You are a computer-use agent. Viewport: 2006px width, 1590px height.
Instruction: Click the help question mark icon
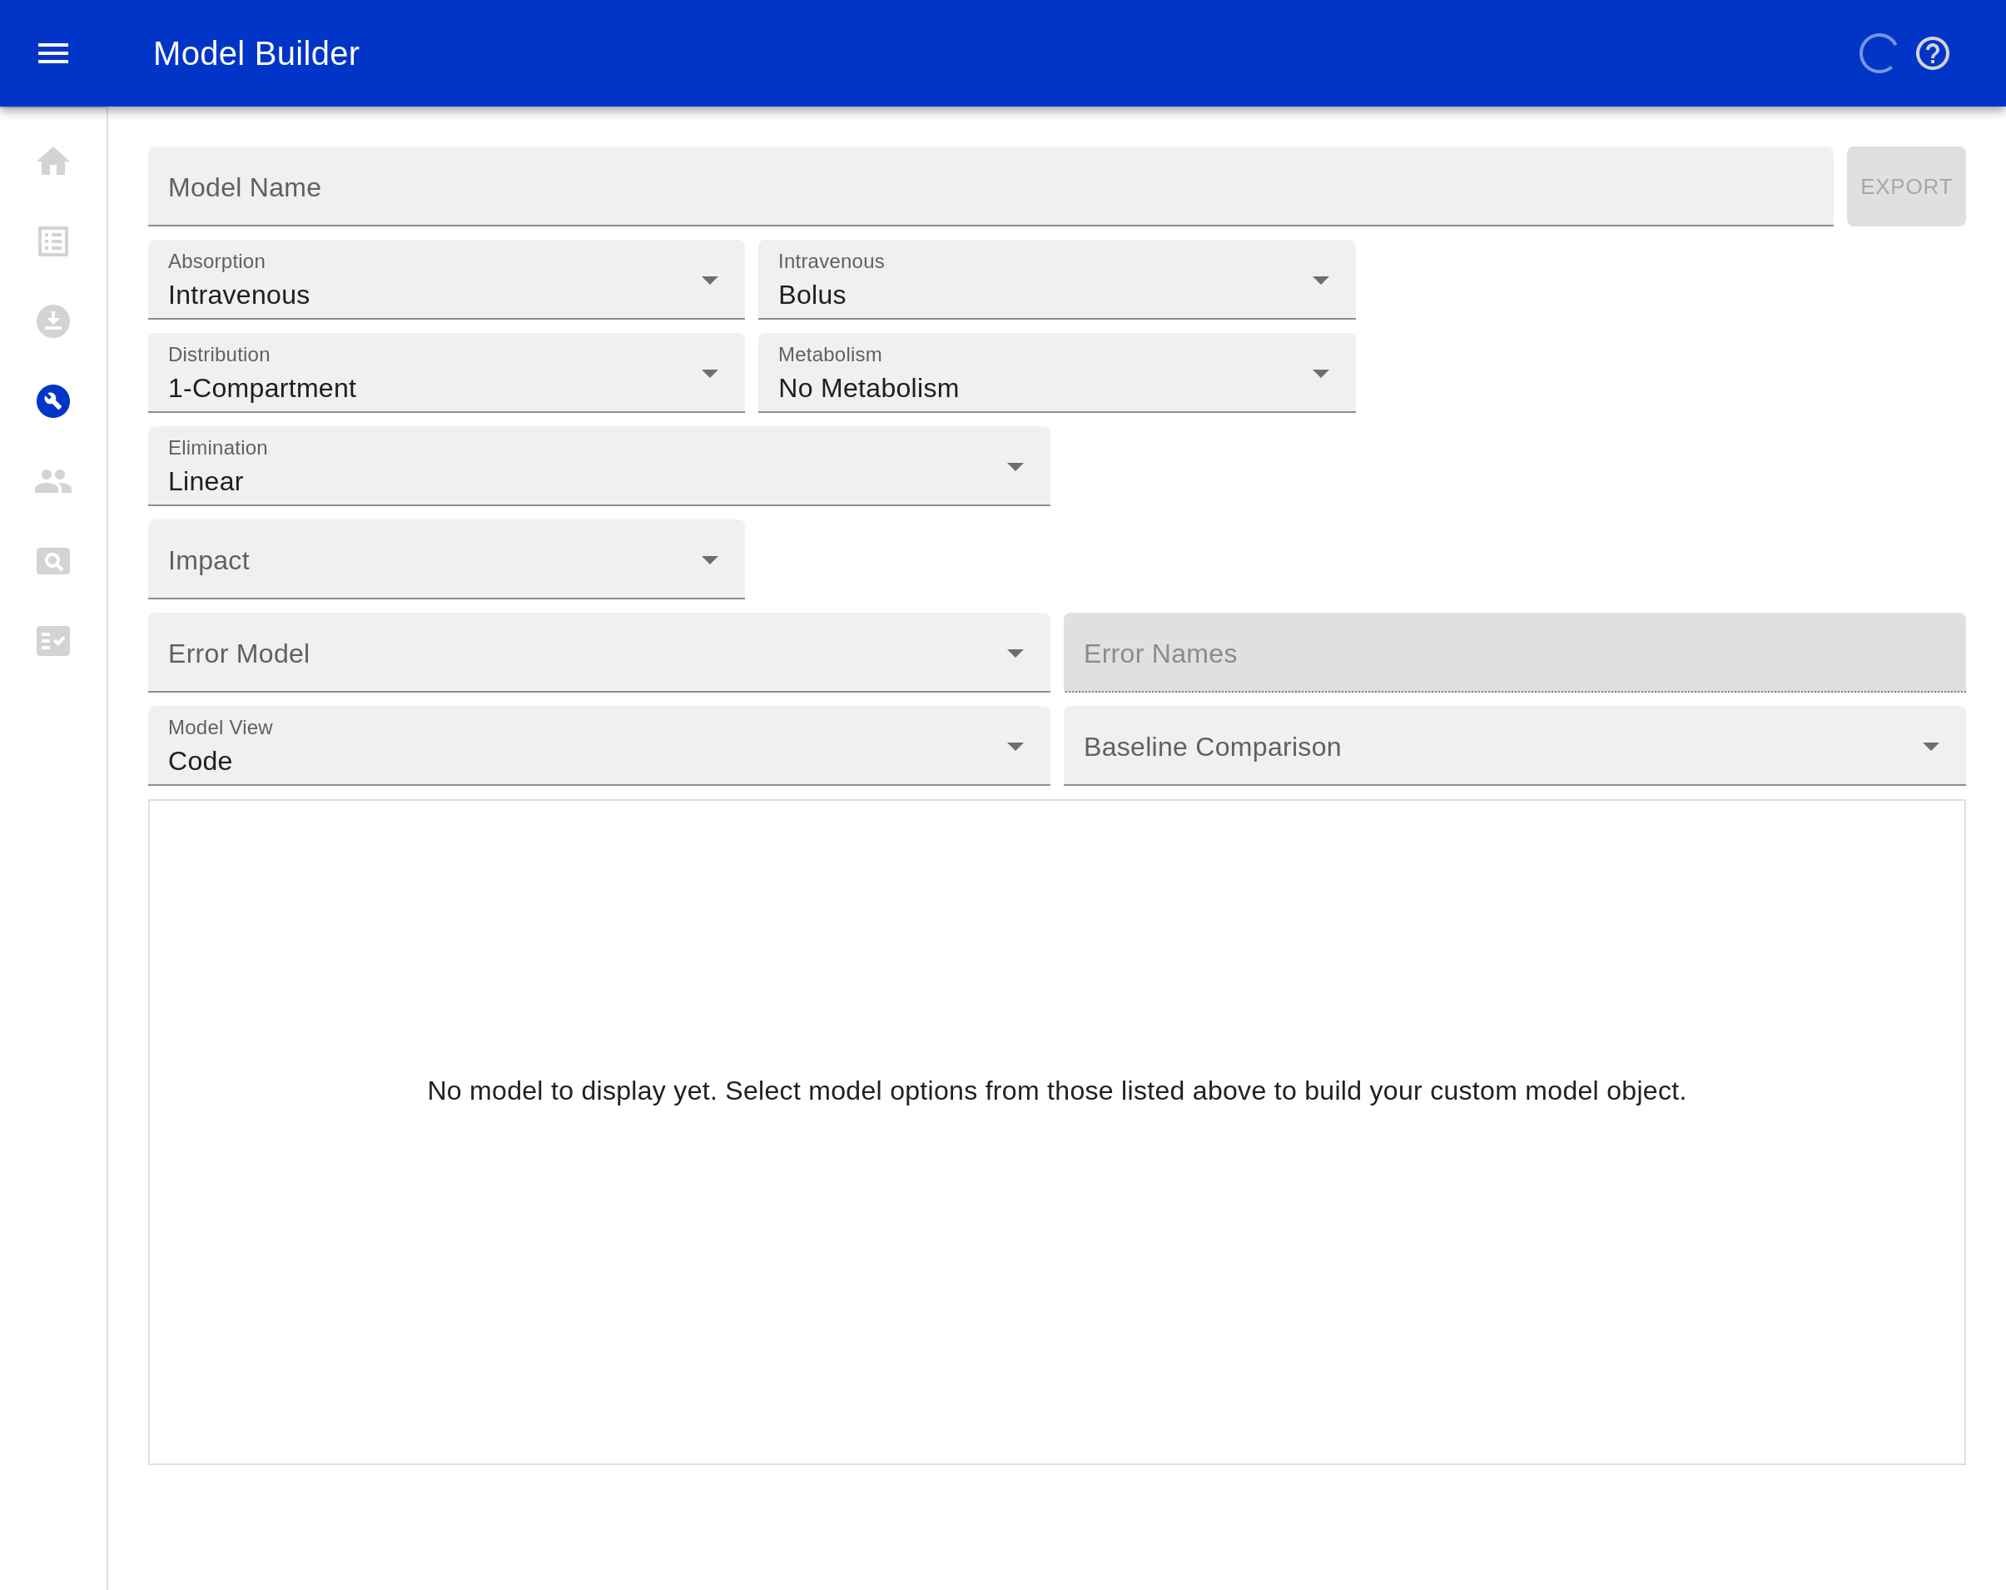coord(1933,53)
